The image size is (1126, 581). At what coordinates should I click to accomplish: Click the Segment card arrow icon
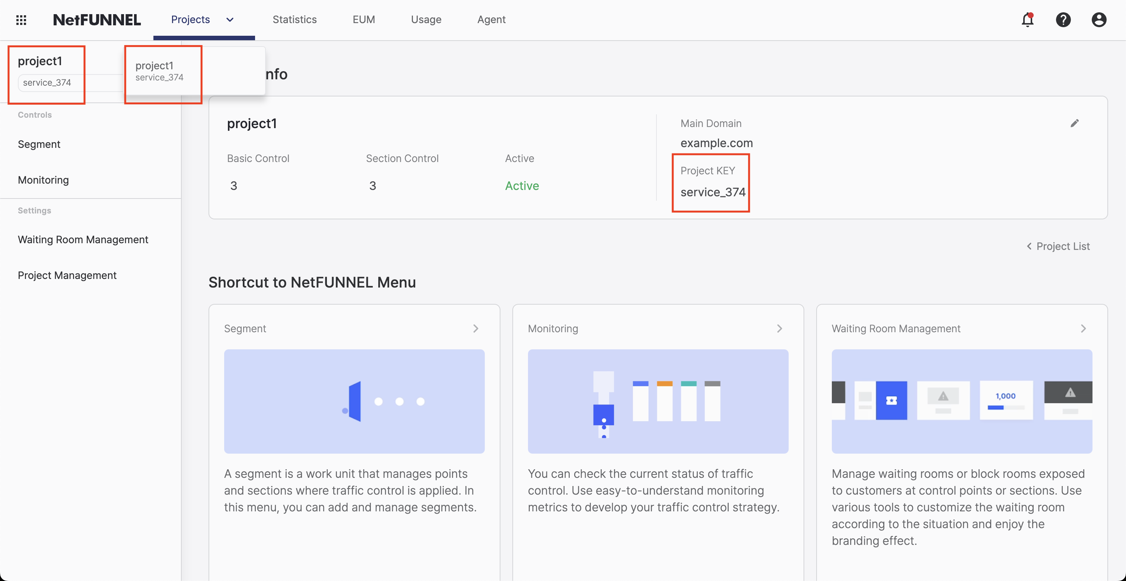point(475,328)
